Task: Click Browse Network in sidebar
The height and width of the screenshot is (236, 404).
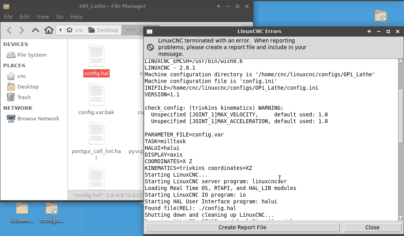Action: pyautogui.click(x=34, y=118)
